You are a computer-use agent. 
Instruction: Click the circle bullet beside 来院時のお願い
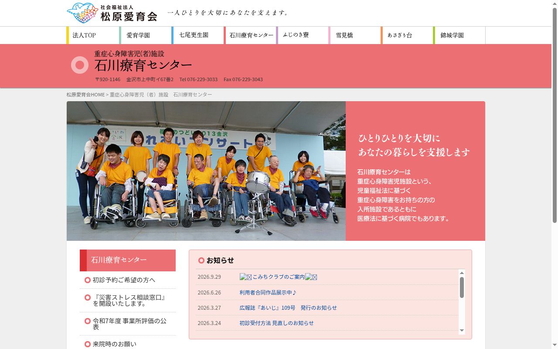pos(88,344)
